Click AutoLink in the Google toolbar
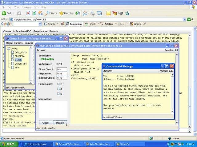The height and width of the screenshot is (147, 197). coord(107,24)
